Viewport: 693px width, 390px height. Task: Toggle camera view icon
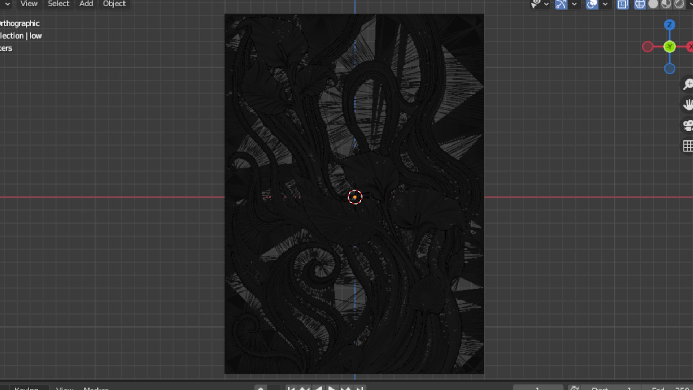[688, 126]
